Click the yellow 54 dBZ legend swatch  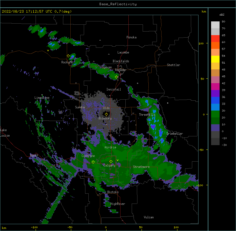pos(215,59)
